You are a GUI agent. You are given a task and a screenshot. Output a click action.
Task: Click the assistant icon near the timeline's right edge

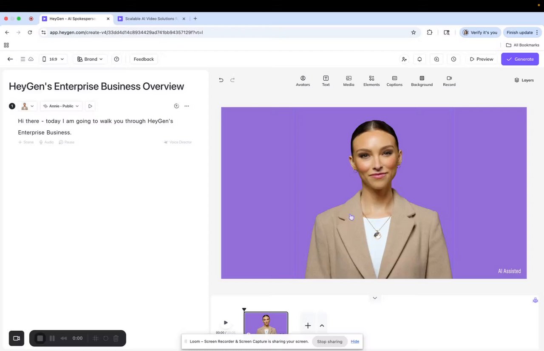[x=535, y=300]
